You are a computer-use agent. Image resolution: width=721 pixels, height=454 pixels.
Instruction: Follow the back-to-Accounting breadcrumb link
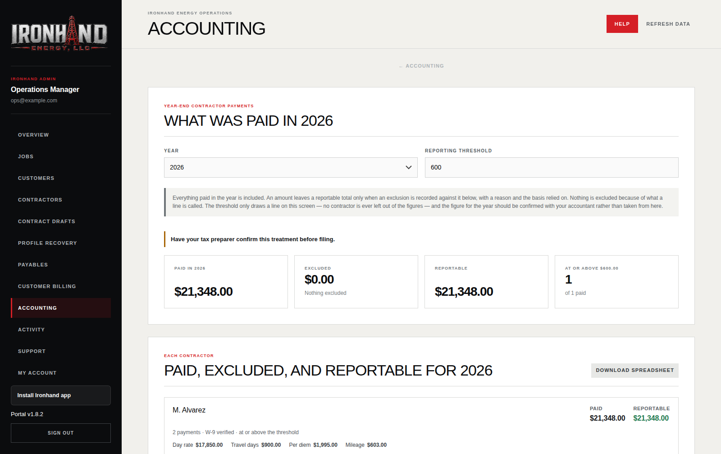pos(421,66)
